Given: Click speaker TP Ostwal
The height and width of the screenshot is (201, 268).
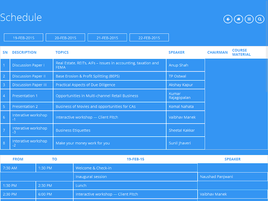Looking at the screenshot, I should coord(186,76).
